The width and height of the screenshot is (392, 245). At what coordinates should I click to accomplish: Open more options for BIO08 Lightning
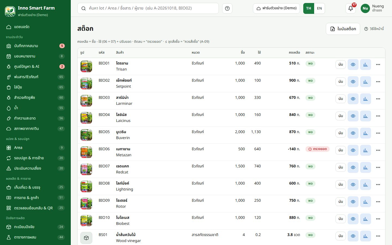pos(378,185)
